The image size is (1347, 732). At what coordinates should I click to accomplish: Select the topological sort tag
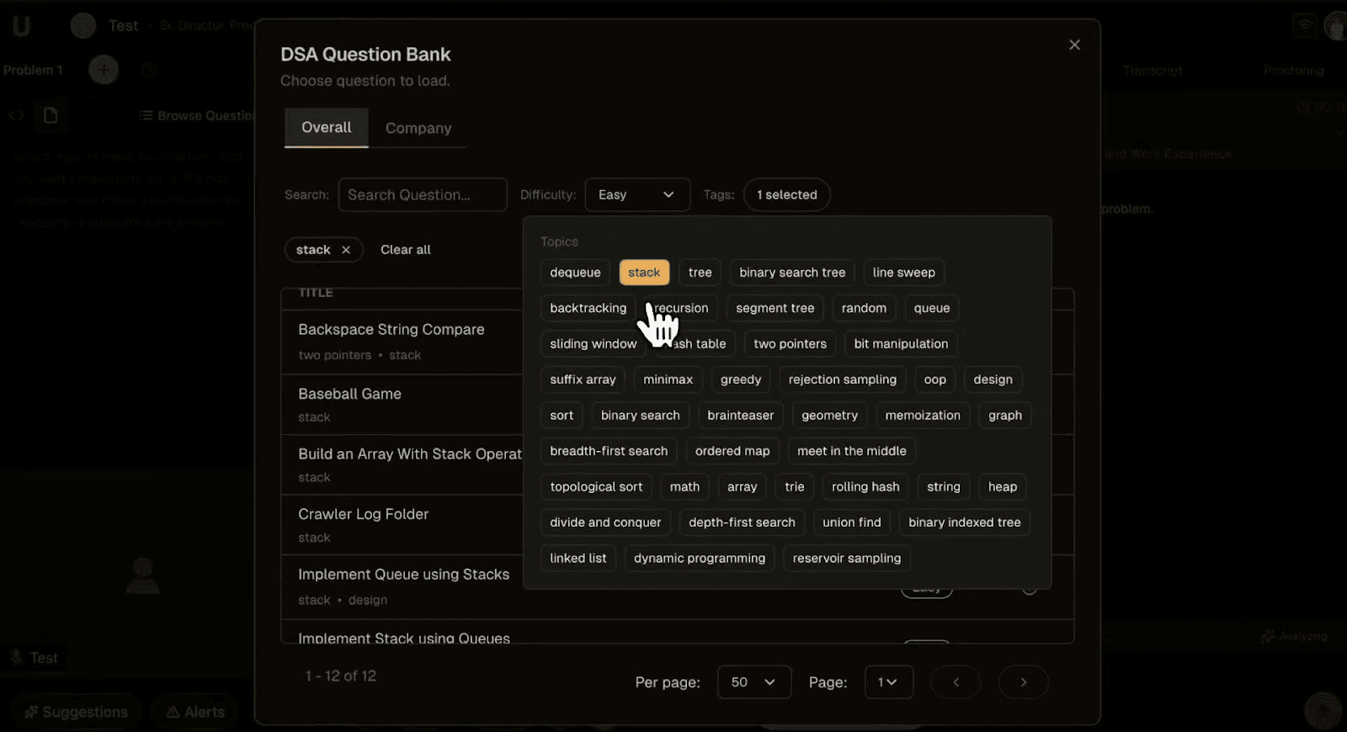point(596,487)
